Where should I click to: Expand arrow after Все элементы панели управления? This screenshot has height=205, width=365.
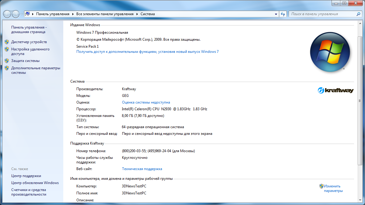click(x=137, y=14)
